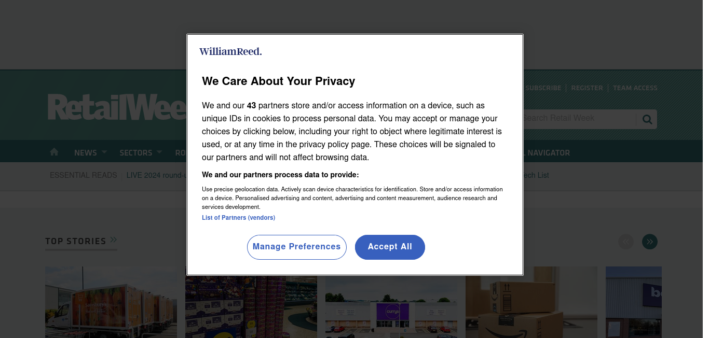Click the Top Stories double-chevron icon

(114, 240)
